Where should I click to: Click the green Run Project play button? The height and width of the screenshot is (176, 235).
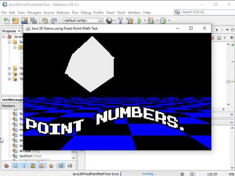(x=140, y=21)
